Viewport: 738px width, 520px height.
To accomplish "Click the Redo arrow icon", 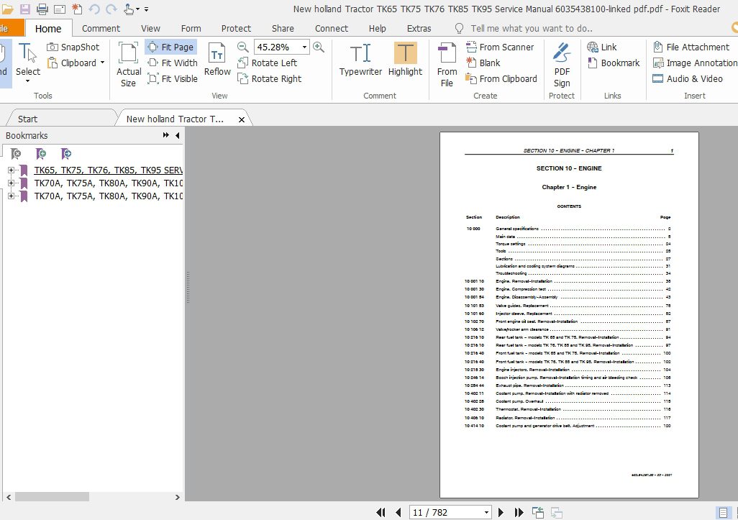I will (111, 9).
